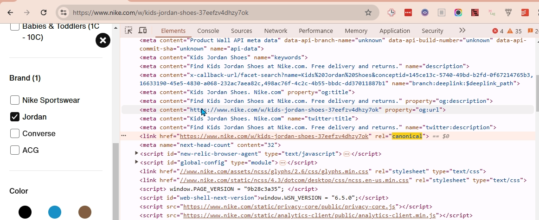Open the red stacked-layers extension icon
This screenshot has height=220, width=539.
pos(525,13)
